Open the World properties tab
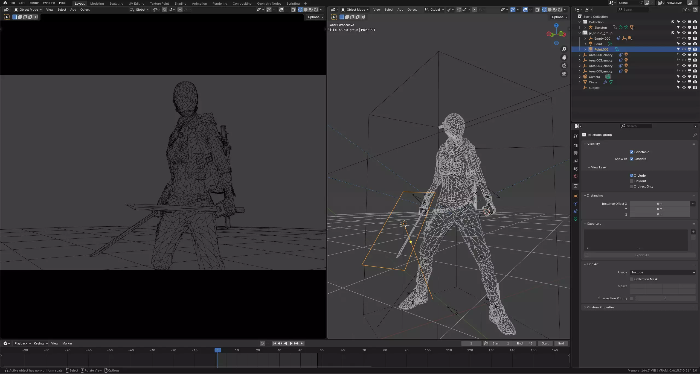Image resolution: width=700 pixels, height=374 pixels. [x=576, y=176]
